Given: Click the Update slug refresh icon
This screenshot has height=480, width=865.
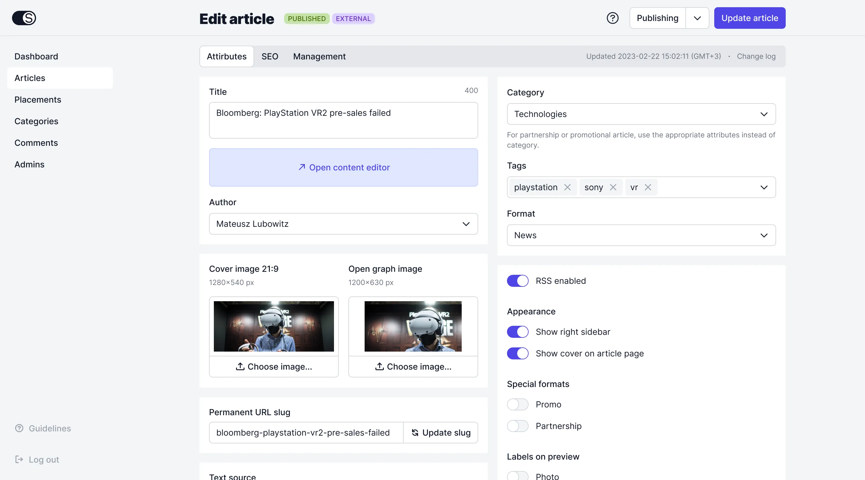Looking at the screenshot, I should coord(415,433).
